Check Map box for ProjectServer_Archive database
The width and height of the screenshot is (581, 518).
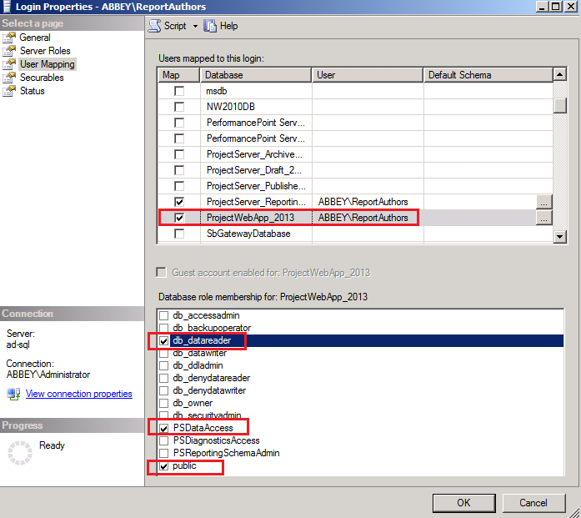179,154
